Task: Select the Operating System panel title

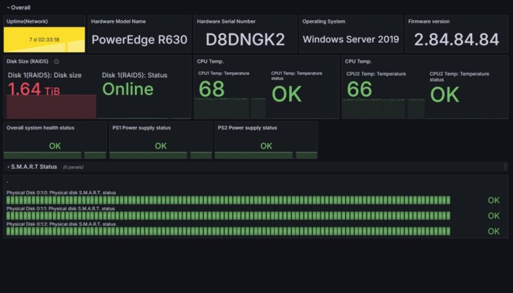Action: (328, 21)
